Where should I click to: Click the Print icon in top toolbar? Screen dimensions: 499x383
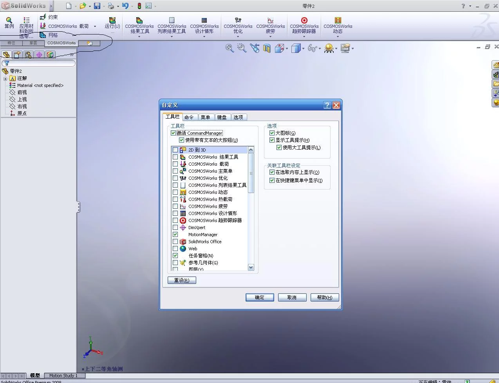coord(111,6)
